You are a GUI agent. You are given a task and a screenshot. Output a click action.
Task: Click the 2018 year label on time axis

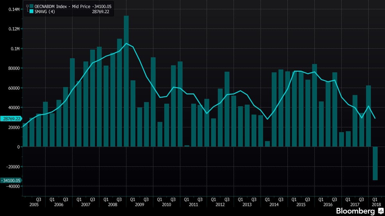(376, 204)
